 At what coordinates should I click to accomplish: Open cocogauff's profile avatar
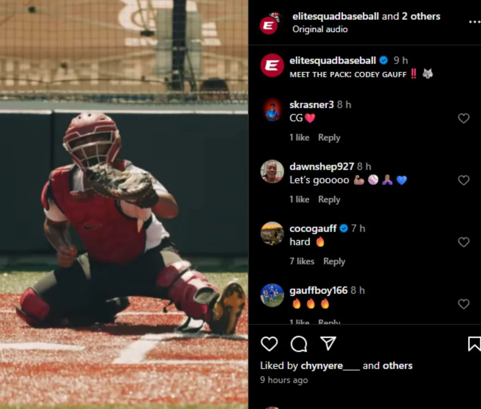(x=272, y=233)
